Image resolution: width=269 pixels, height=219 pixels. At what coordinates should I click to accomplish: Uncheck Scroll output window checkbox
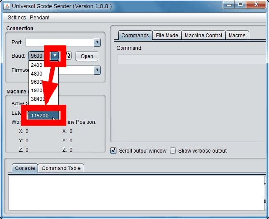pyautogui.click(x=113, y=150)
